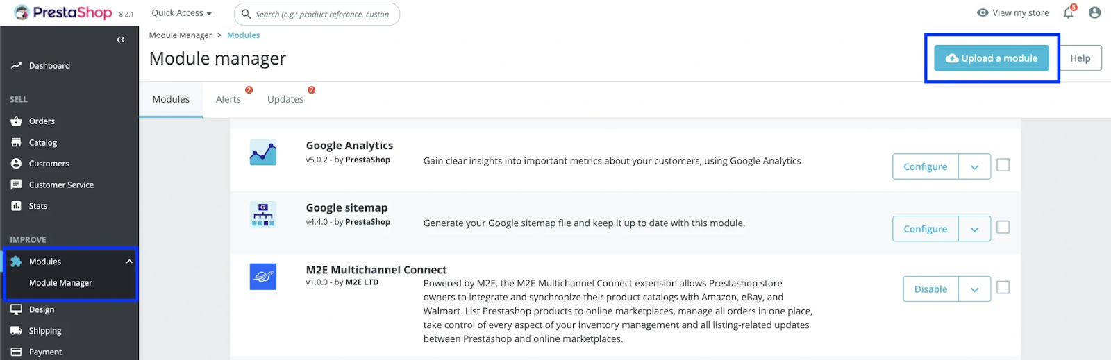Open dropdown arrow beside Disable button

tap(974, 289)
